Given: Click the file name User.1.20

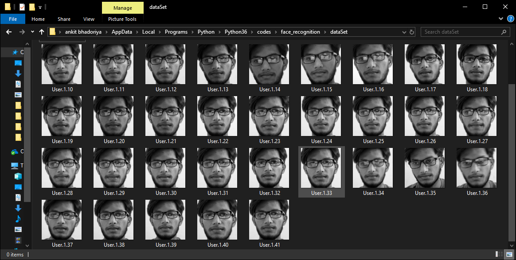Looking at the screenshot, I should [x=114, y=141].
